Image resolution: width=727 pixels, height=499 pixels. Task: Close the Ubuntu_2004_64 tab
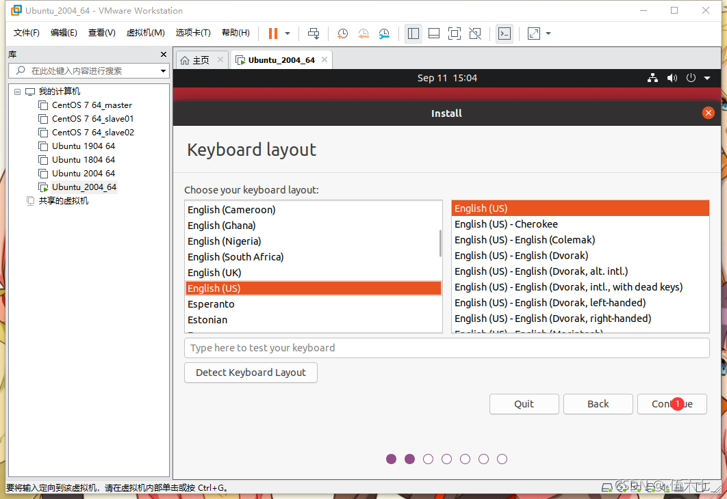(x=324, y=59)
